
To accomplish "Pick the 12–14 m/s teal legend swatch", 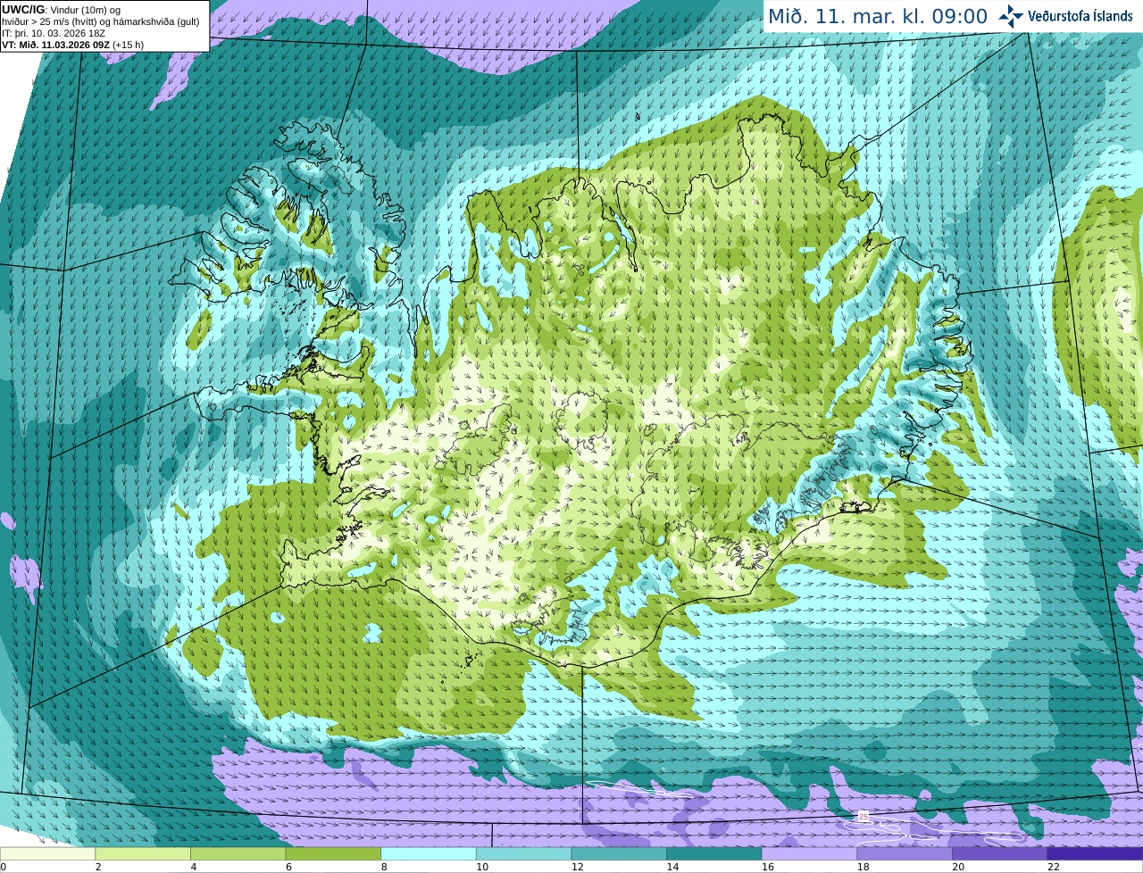I will pos(619,853).
